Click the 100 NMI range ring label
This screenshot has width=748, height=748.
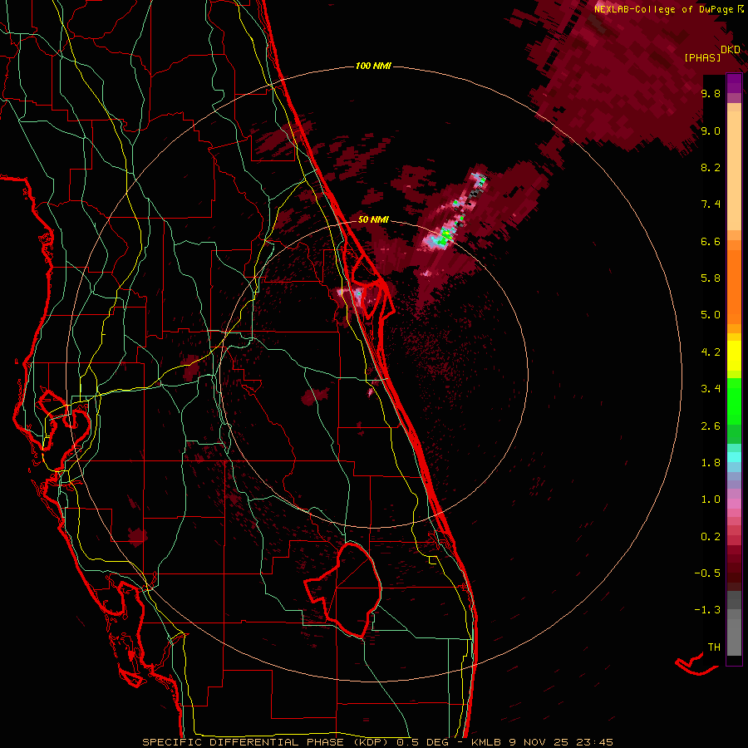point(373,66)
